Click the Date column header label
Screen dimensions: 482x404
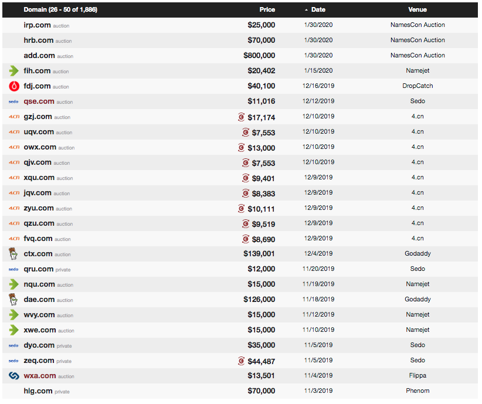[318, 9]
